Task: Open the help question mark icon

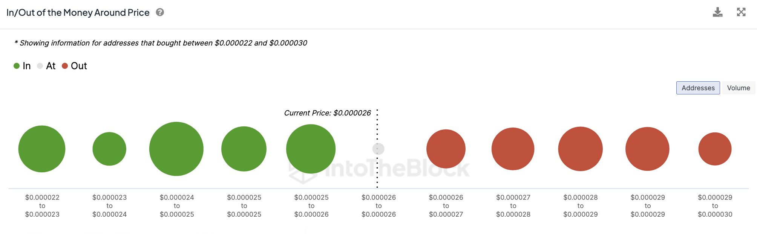Action: (160, 12)
